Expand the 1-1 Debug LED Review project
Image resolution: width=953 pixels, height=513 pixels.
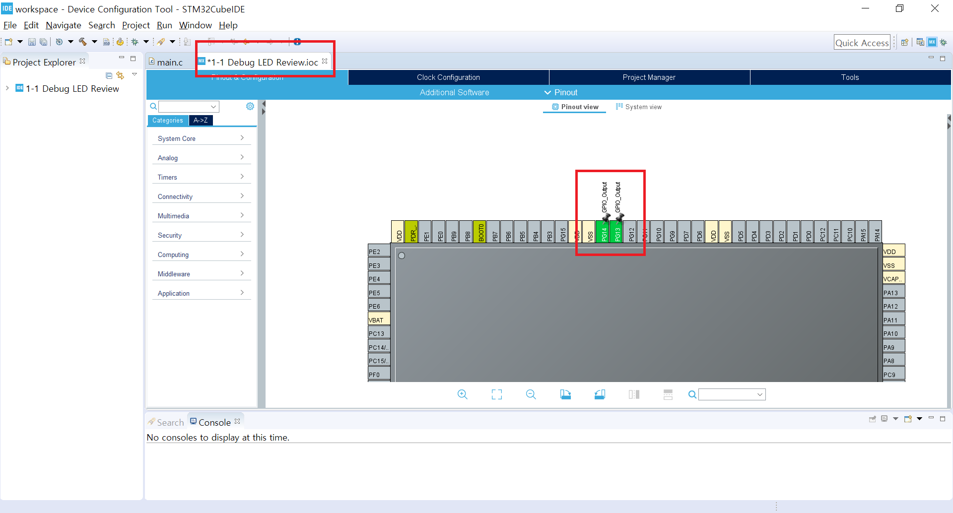tap(7, 88)
